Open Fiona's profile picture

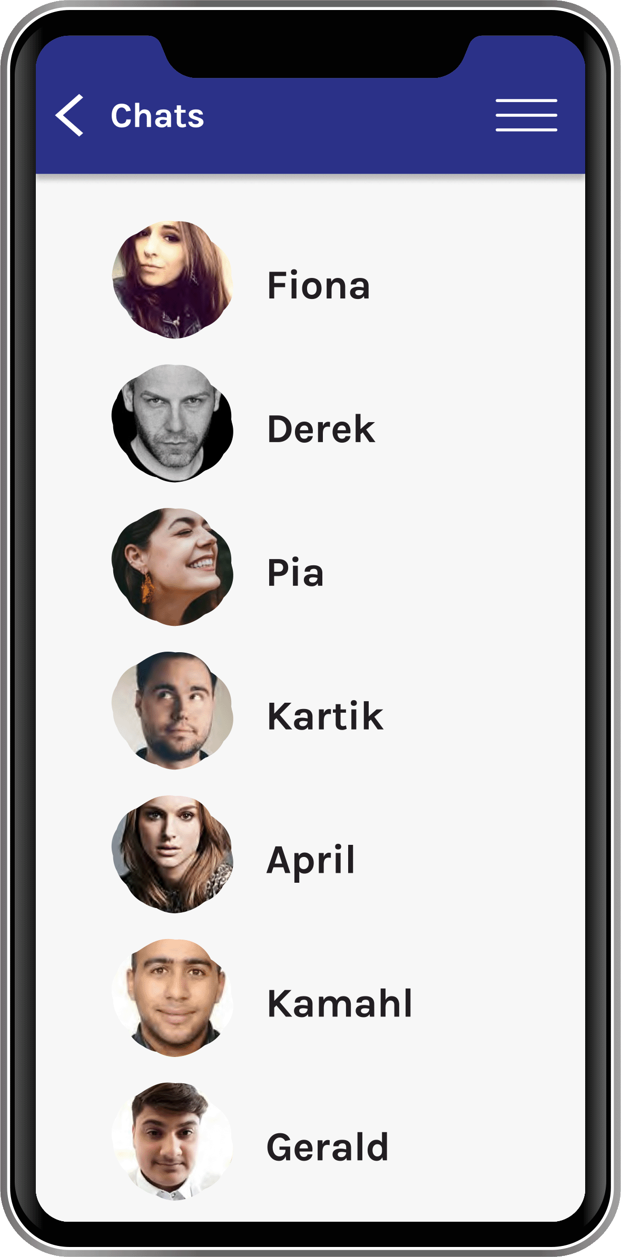pos(172,280)
